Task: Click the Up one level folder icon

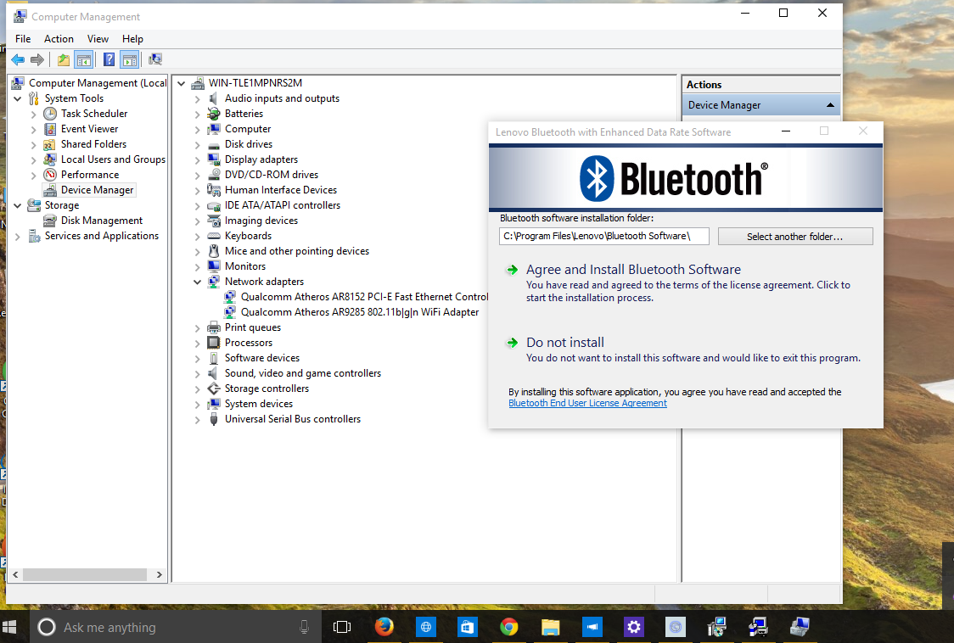Action: pyautogui.click(x=64, y=59)
